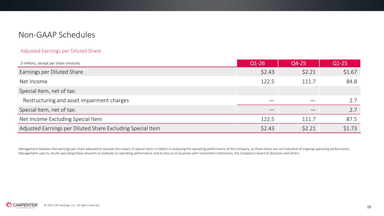Click Adjusted Earnings per Diluted Share Excluding Special Item
384x216 pixels.
pos(90,129)
